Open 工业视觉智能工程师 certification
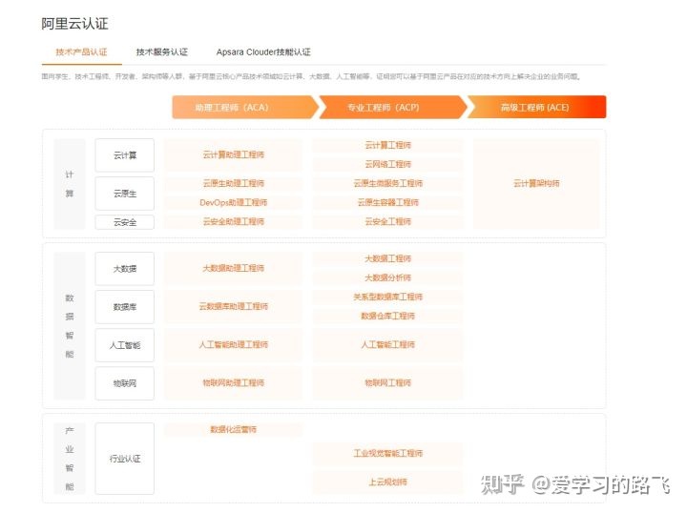687x513 pixels. pos(387,454)
